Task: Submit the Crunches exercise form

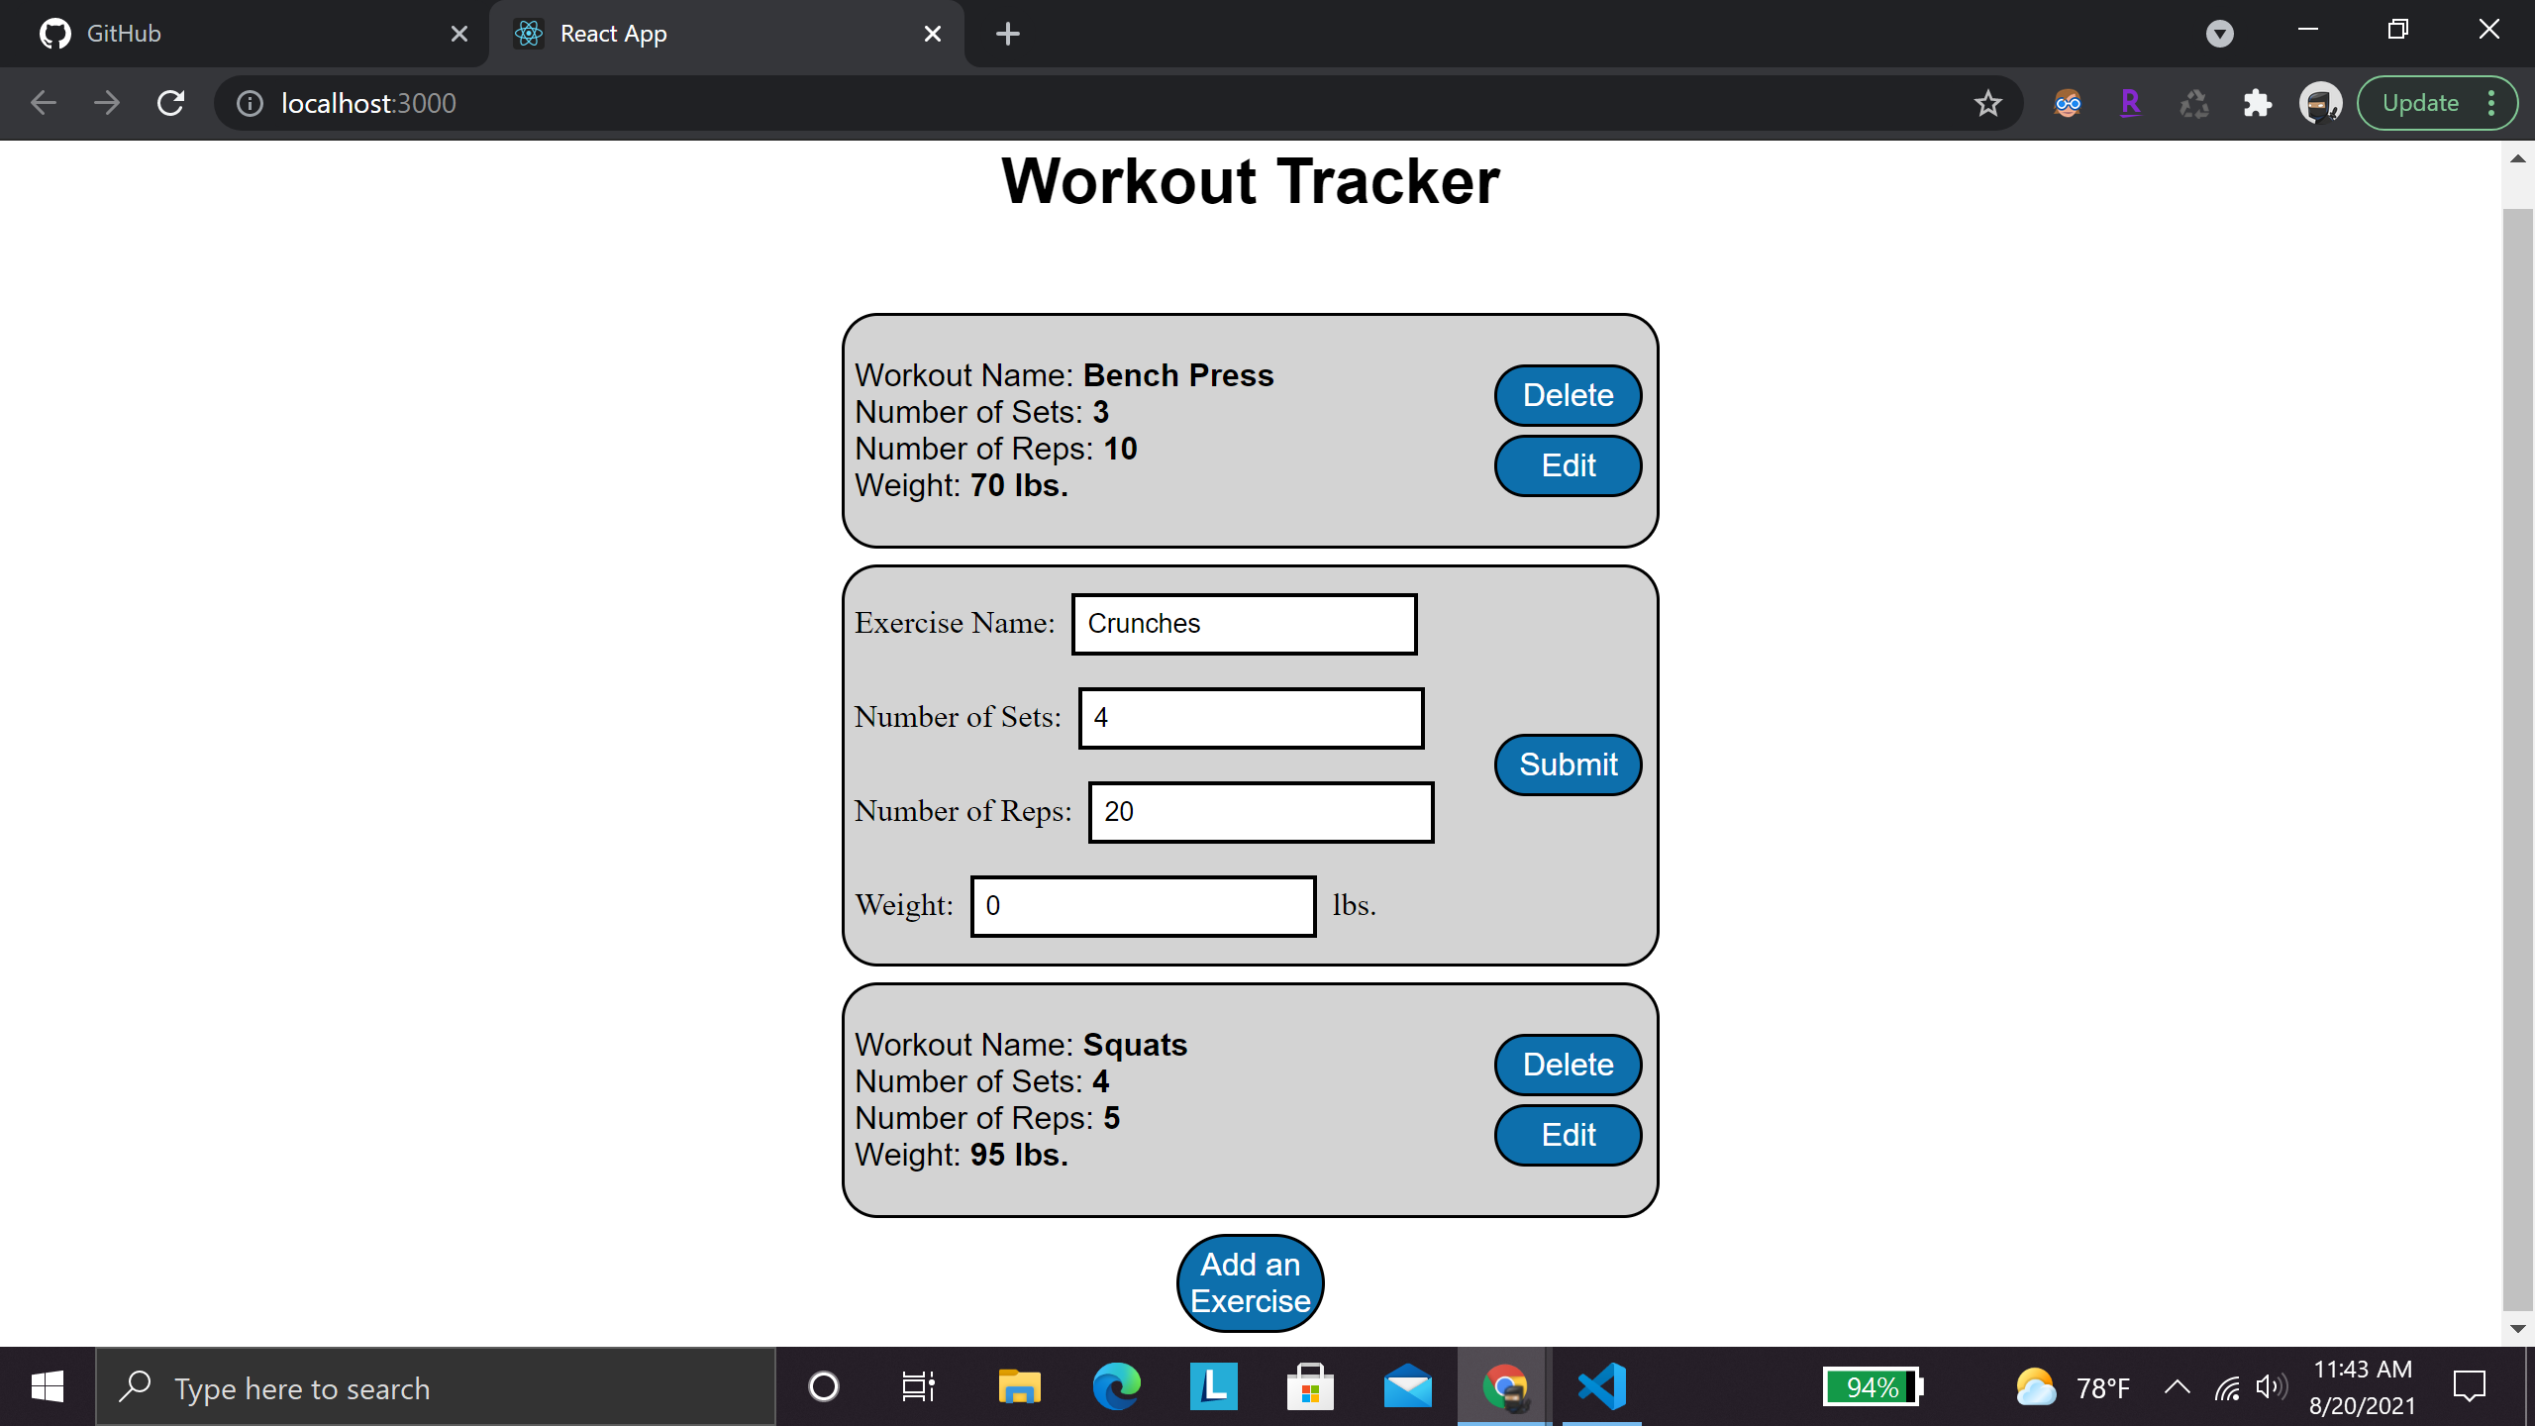Action: [x=1568, y=764]
